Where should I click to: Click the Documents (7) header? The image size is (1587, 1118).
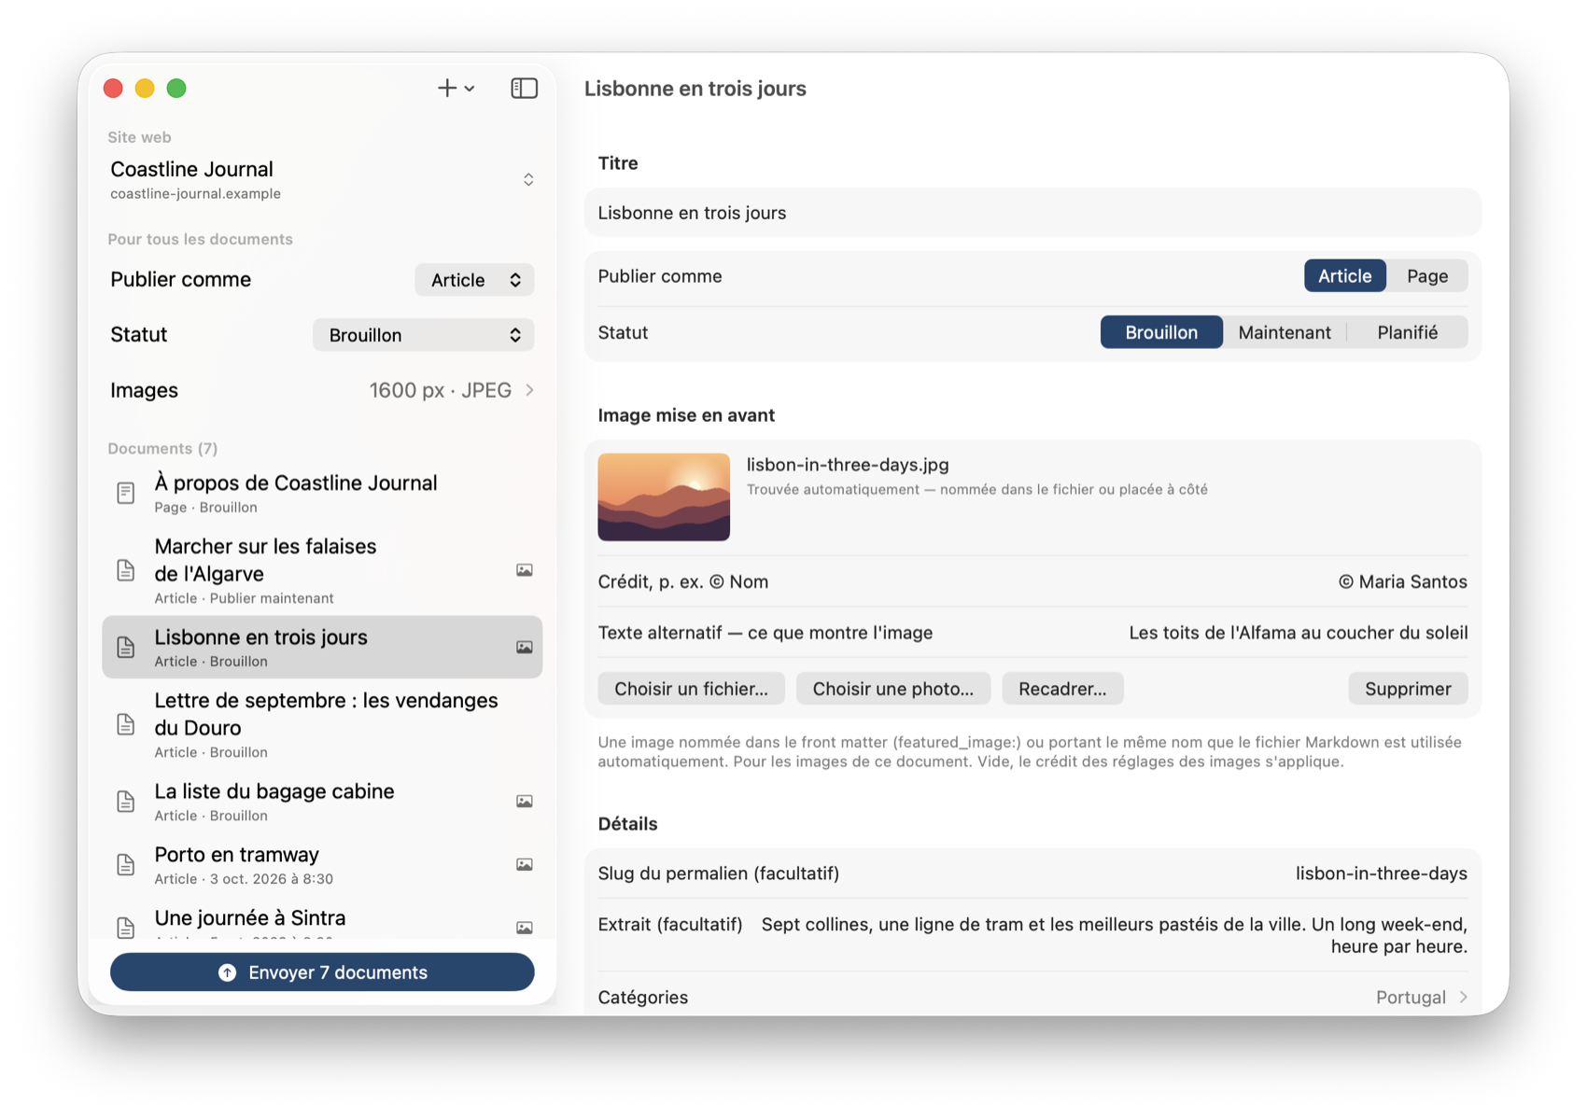point(162,449)
